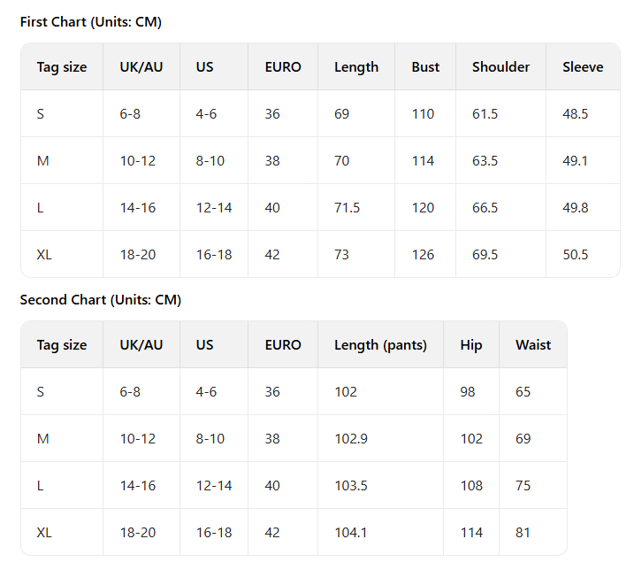Viewport: 634px width, 570px height.
Task: Click the shoulder measurement 63.5
Action: 485,161
